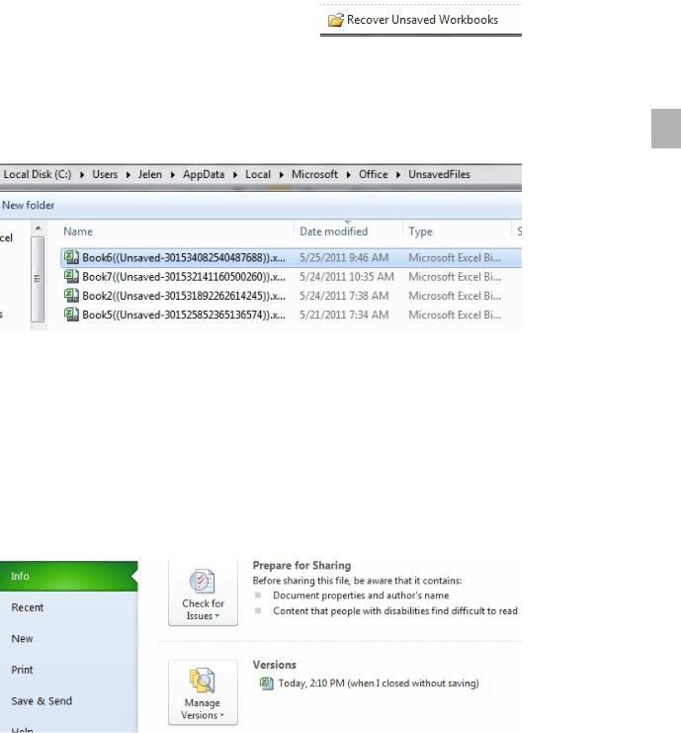
Task: Select the Excel file icon for Book6
Action: pyautogui.click(x=71, y=257)
